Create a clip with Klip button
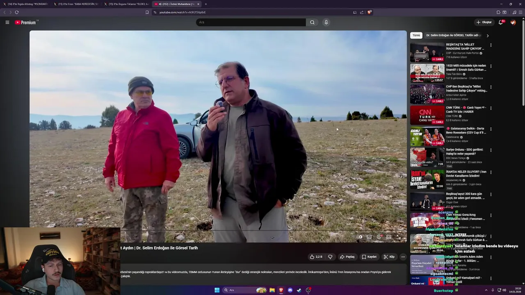Screen dimensions: 525x295 [x=389, y=257]
